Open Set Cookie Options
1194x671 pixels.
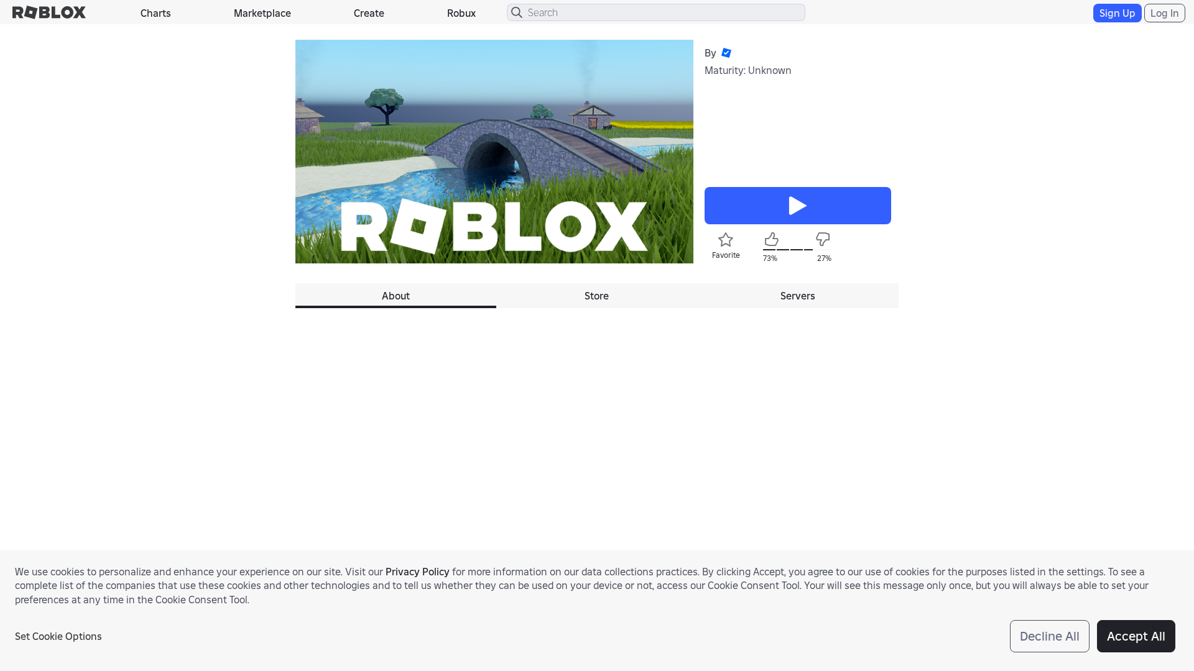tap(58, 636)
